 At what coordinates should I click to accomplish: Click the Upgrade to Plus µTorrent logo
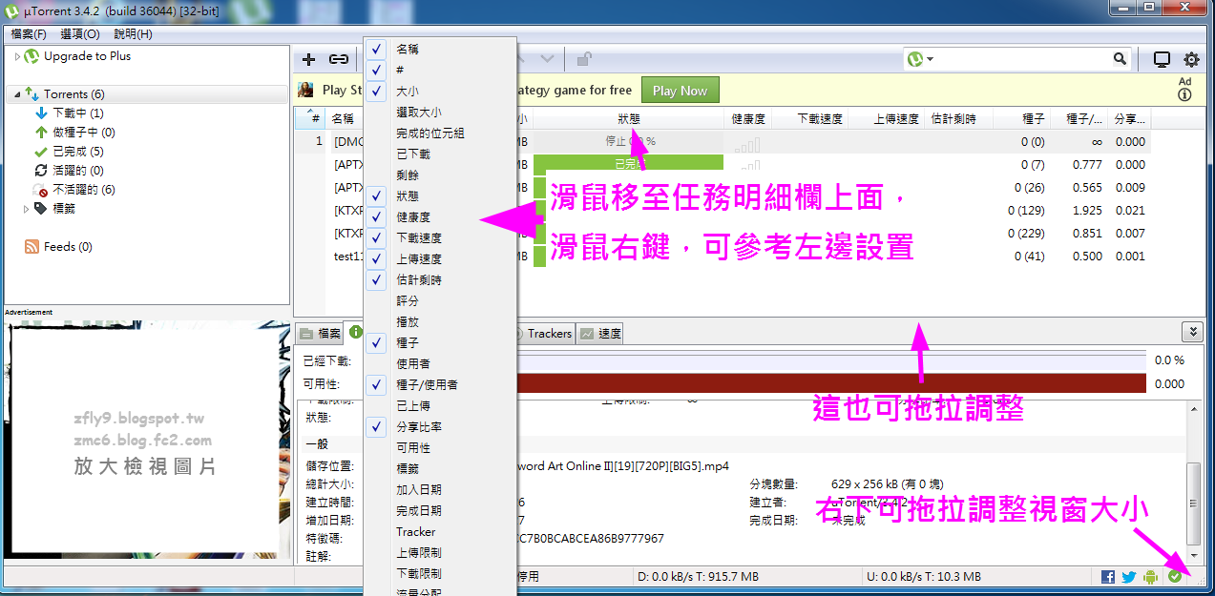point(31,56)
